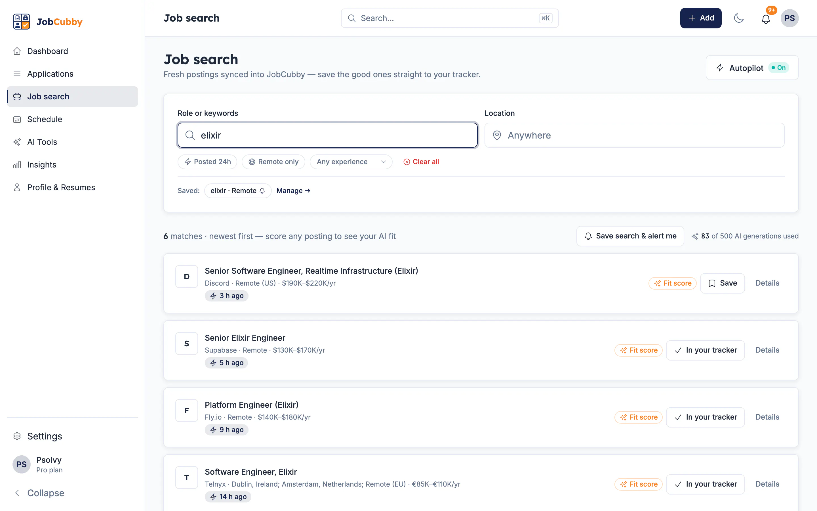Get Fit score for Fly.io posting

(638, 417)
